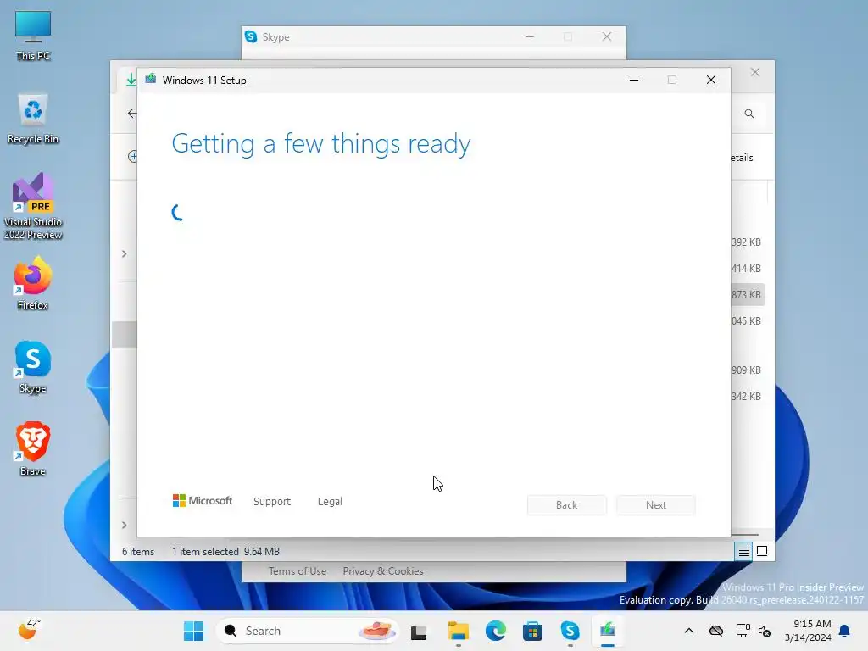Open Microsoft Store from the taskbar

tap(532, 631)
